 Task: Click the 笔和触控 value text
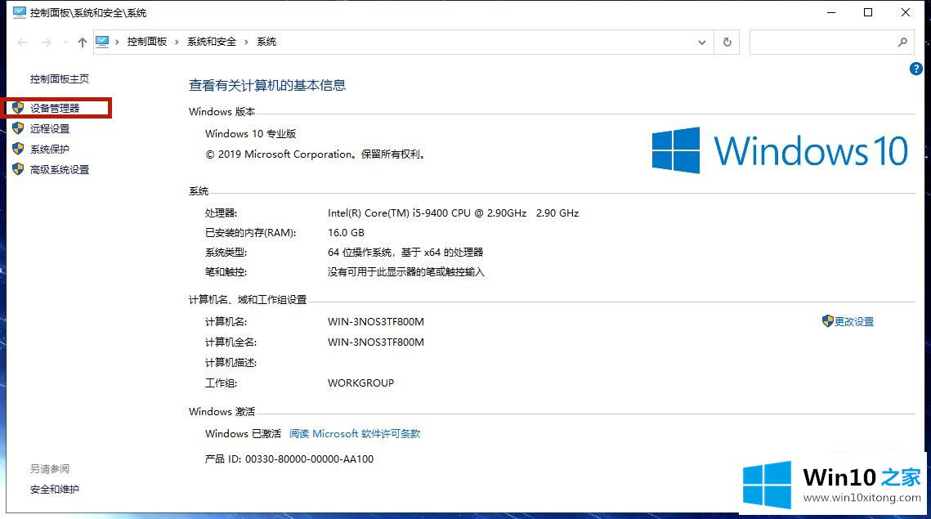pyautogui.click(x=406, y=272)
